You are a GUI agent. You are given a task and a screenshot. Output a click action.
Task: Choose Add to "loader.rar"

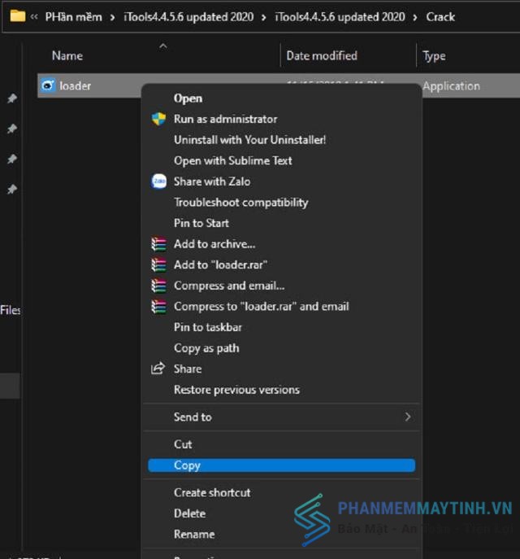220,265
